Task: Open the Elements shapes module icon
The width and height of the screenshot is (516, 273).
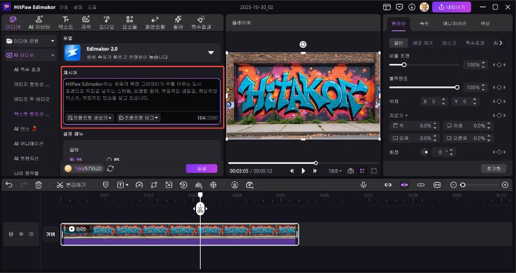Action: coord(130,19)
